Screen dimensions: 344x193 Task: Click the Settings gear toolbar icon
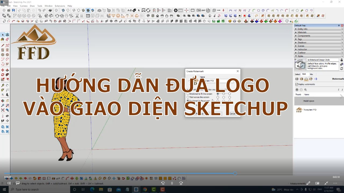click(175, 10)
